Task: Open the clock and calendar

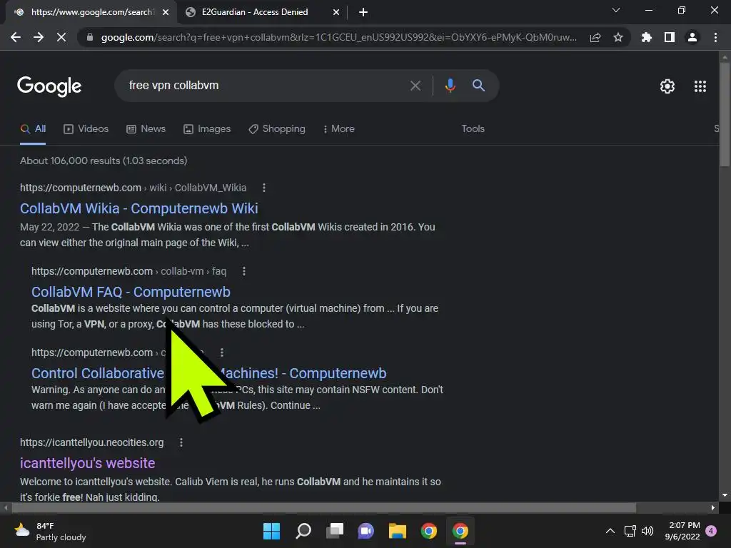Action: tap(682, 531)
